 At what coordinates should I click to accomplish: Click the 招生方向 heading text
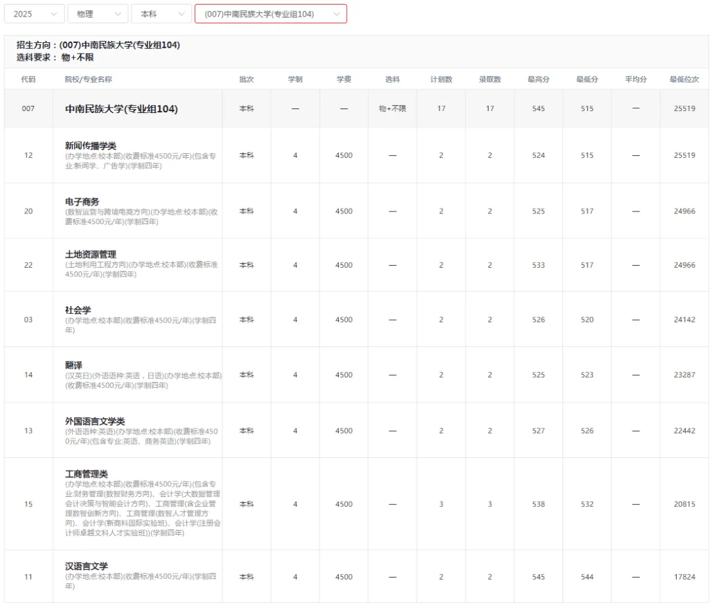pos(98,45)
